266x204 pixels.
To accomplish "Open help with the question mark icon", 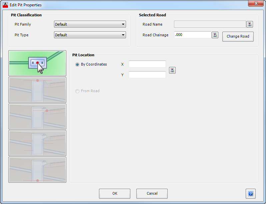I will pos(251,193).
